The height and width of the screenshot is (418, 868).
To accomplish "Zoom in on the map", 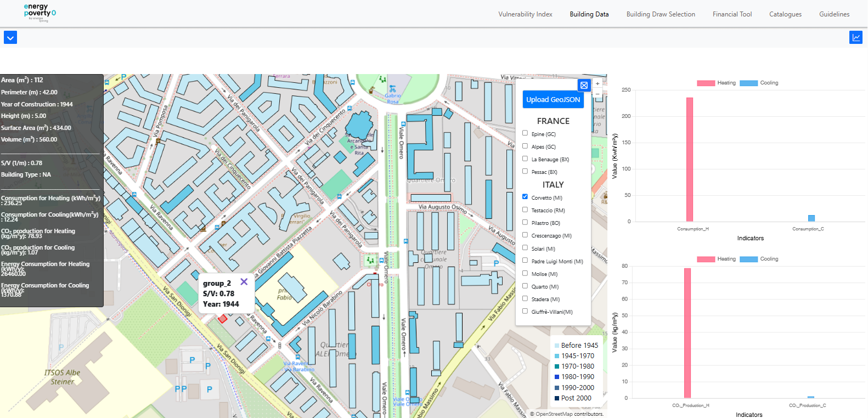I will click(x=598, y=84).
